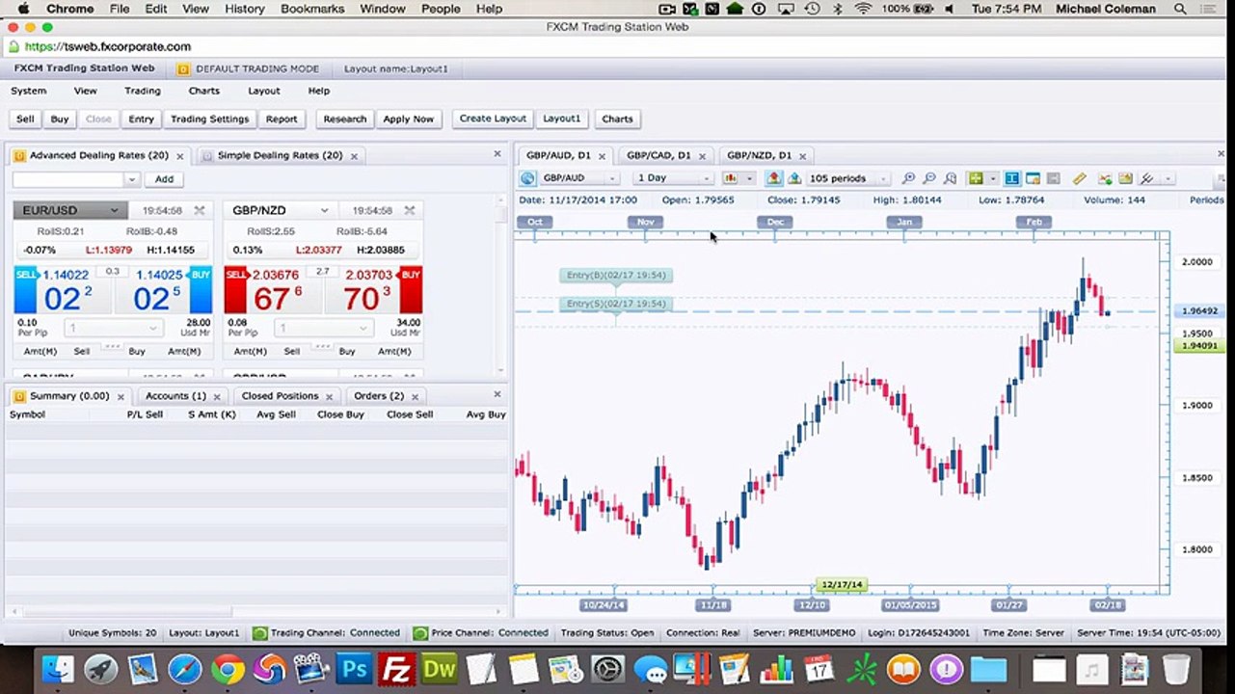Click the Entry(B) order label on chart

(616, 276)
